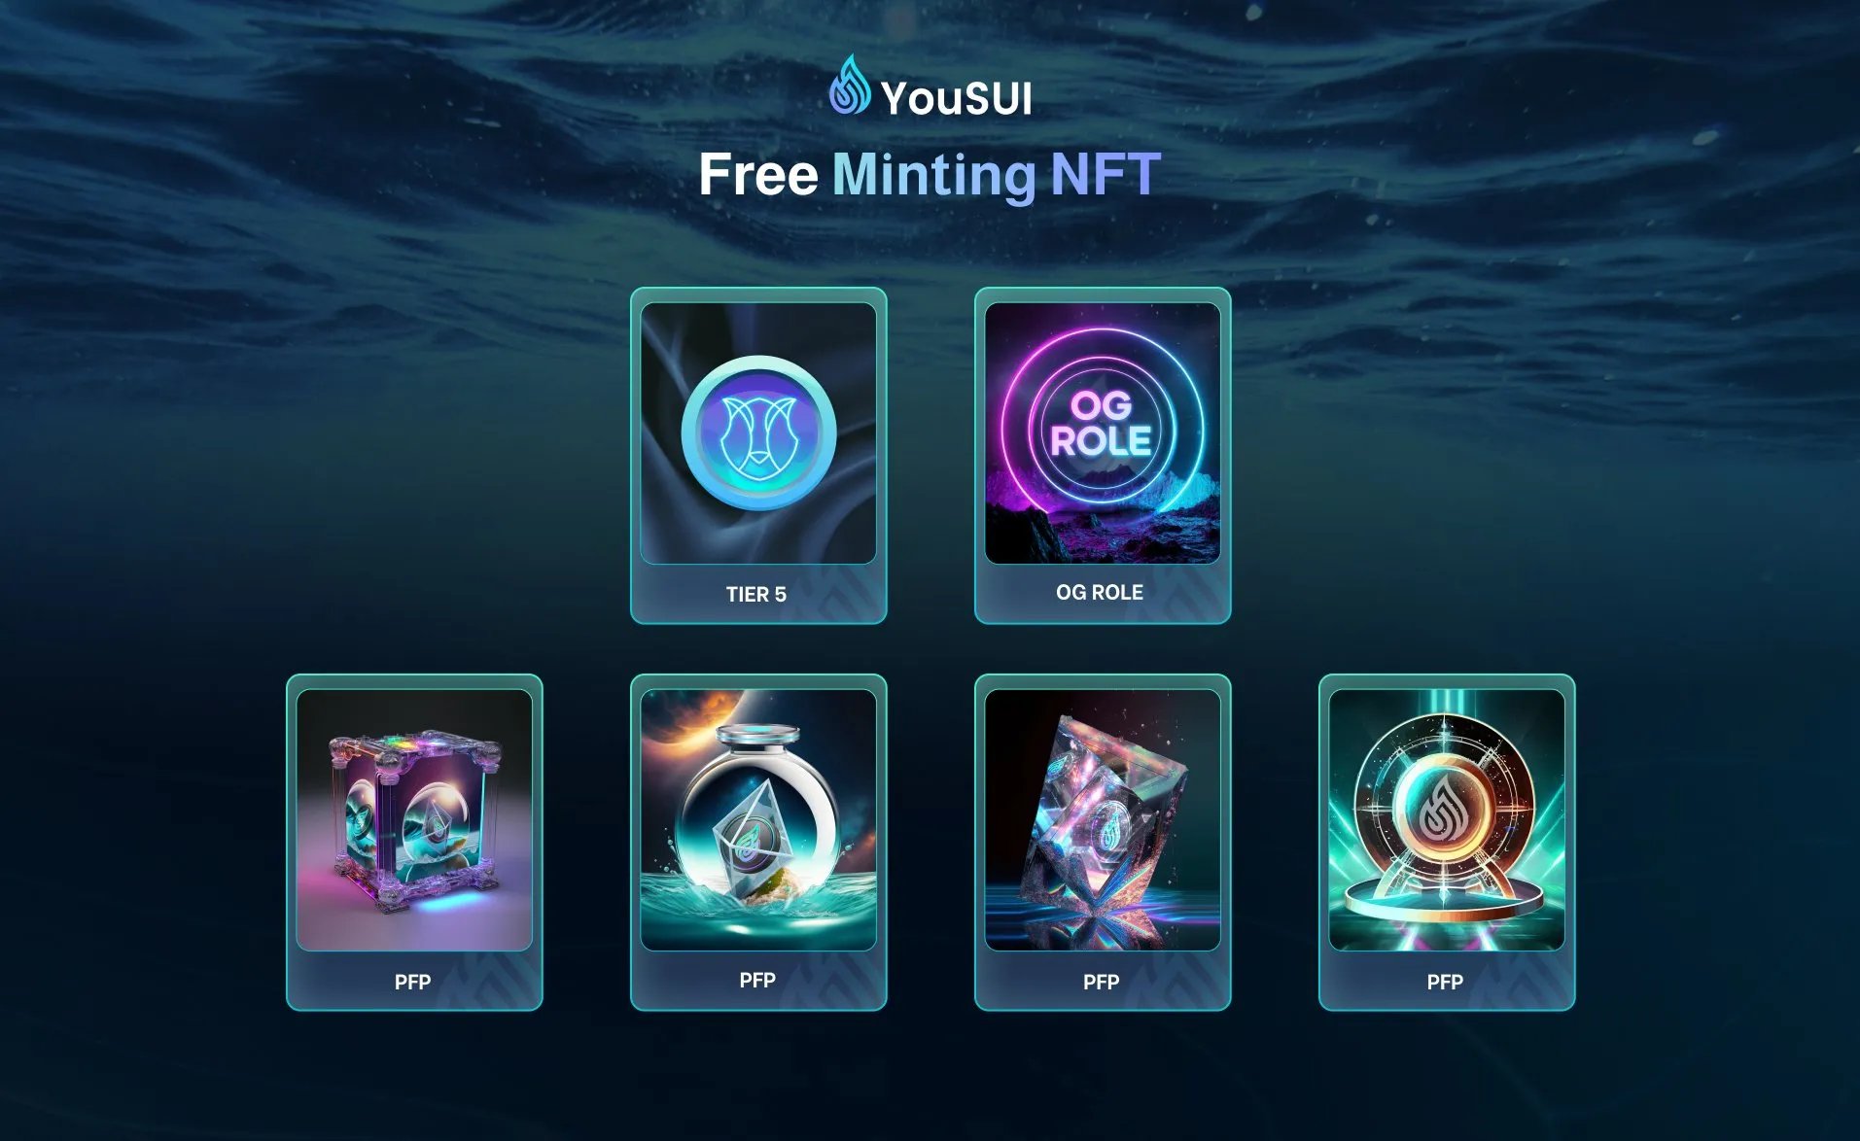This screenshot has height=1141, width=1860.
Task: Select the glowing flame orb PFP artwork
Action: (1447, 820)
